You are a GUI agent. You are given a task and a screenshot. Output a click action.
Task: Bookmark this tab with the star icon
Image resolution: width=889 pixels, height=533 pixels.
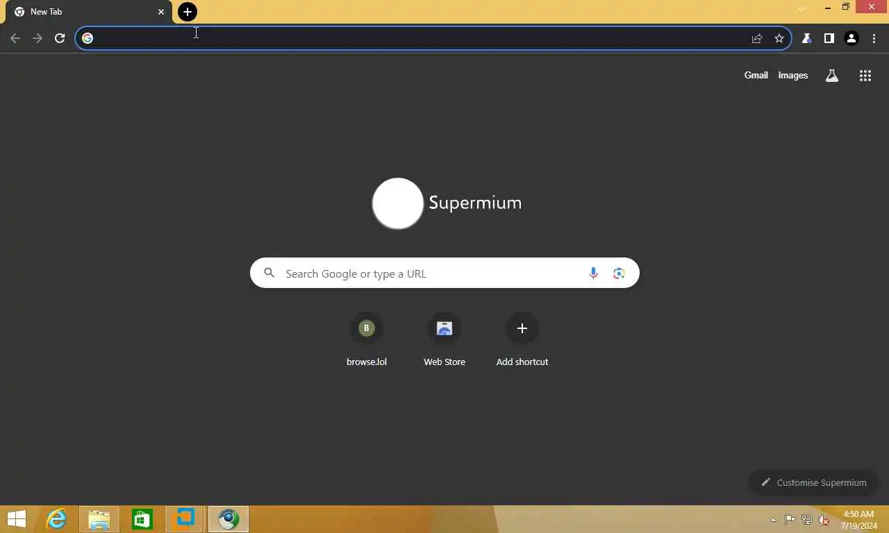click(779, 38)
